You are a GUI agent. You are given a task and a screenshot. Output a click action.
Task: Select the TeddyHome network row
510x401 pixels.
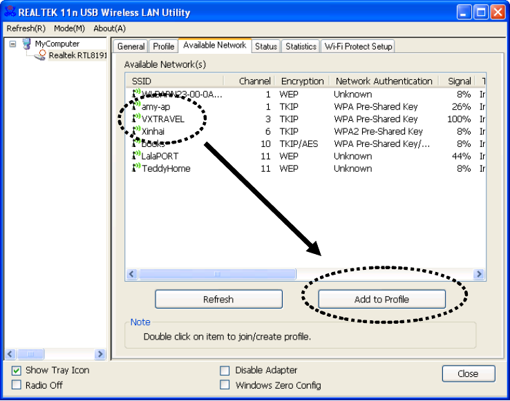pos(305,168)
